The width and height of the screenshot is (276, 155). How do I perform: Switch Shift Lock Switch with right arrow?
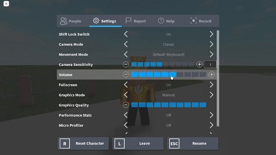[211, 34]
